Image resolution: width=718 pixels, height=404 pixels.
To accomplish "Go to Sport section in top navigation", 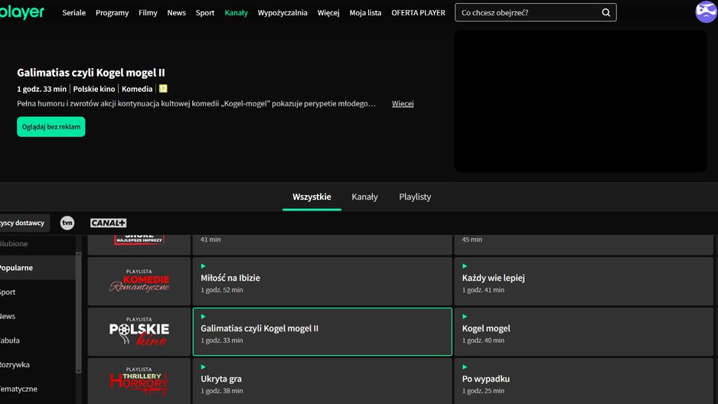I will pos(204,13).
